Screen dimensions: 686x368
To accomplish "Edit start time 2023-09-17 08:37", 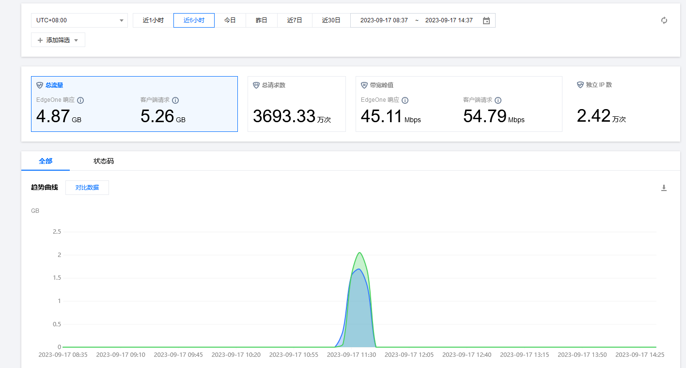I will pos(384,20).
